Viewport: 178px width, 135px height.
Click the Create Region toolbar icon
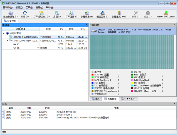pyautogui.click(x=102, y=13)
